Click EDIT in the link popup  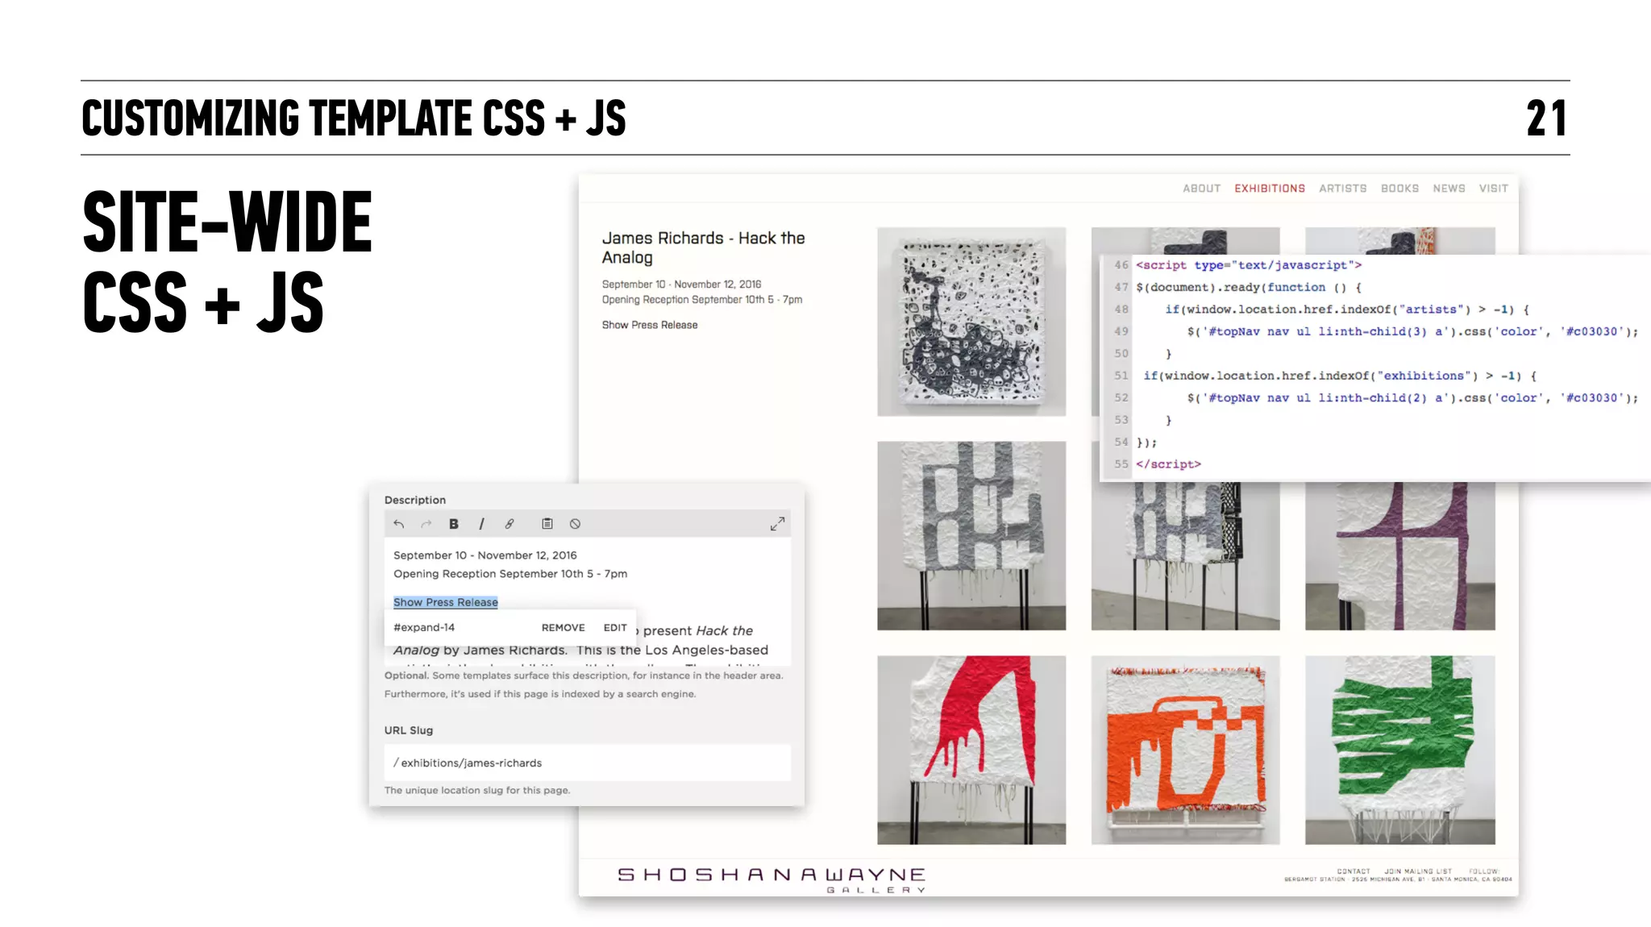tap(615, 627)
